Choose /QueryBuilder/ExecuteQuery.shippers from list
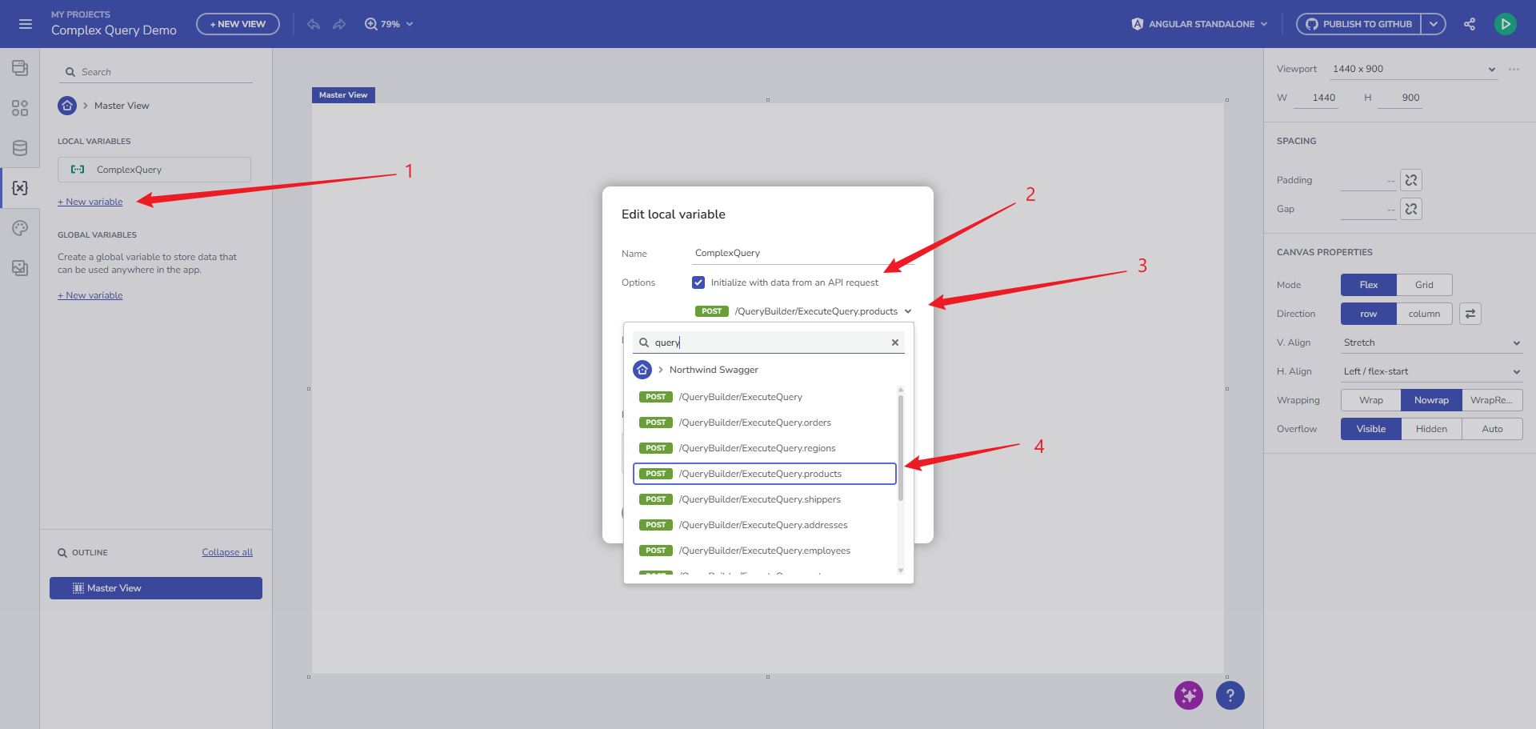The image size is (1536, 729). tap(759, 499)
